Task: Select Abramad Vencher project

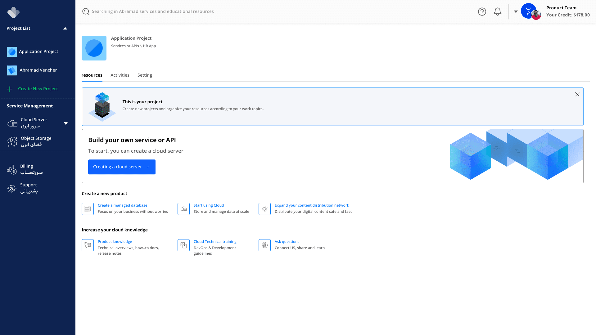Action: point(38,70)
